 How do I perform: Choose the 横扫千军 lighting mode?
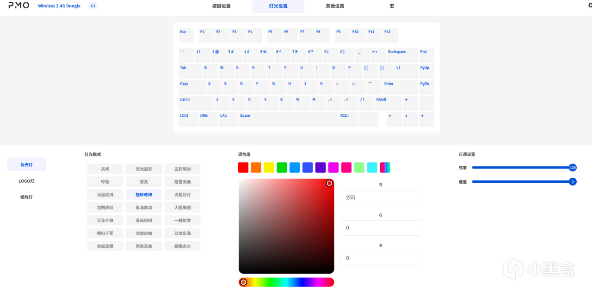(x=105, y=234)
